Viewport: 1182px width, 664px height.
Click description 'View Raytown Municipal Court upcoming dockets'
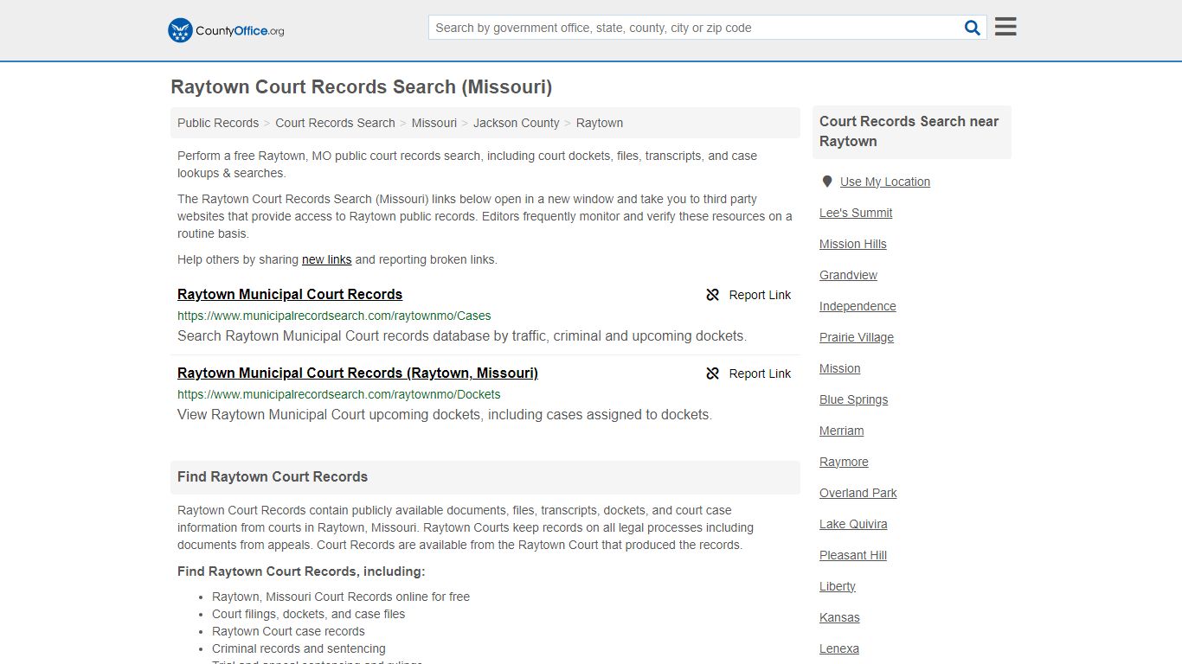445,414
